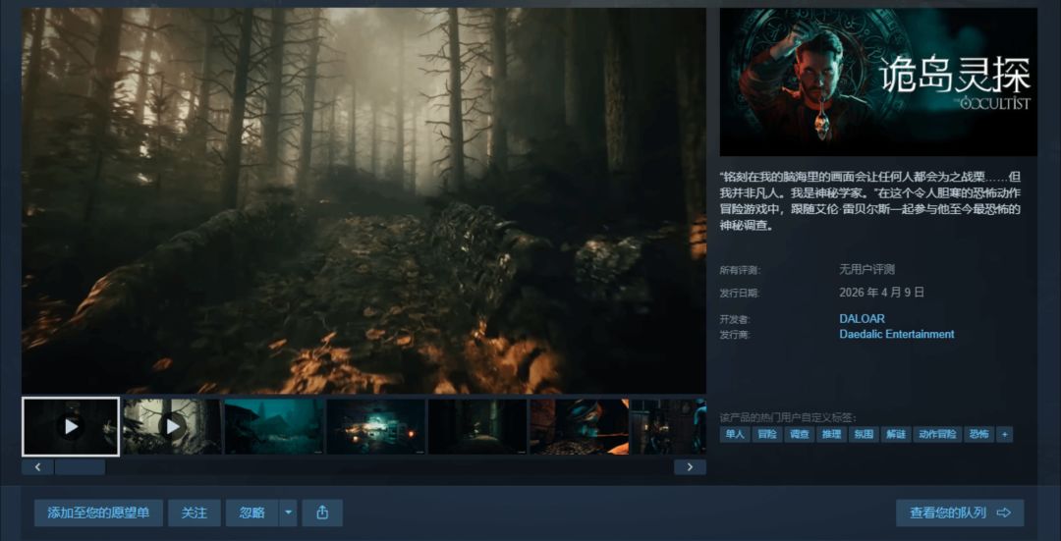The image size is (1061, 541).
Task: Play the second trailer video thumbnail
Action: click(172, 427)
